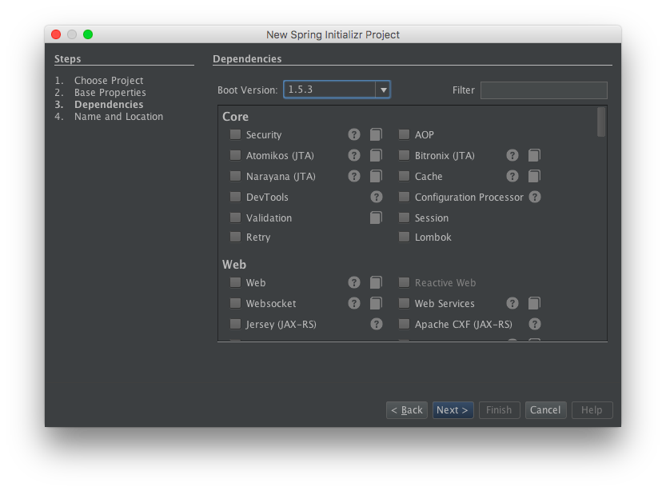
Task: Click the Web dependency help icon
Action: [x=354, y=282]
